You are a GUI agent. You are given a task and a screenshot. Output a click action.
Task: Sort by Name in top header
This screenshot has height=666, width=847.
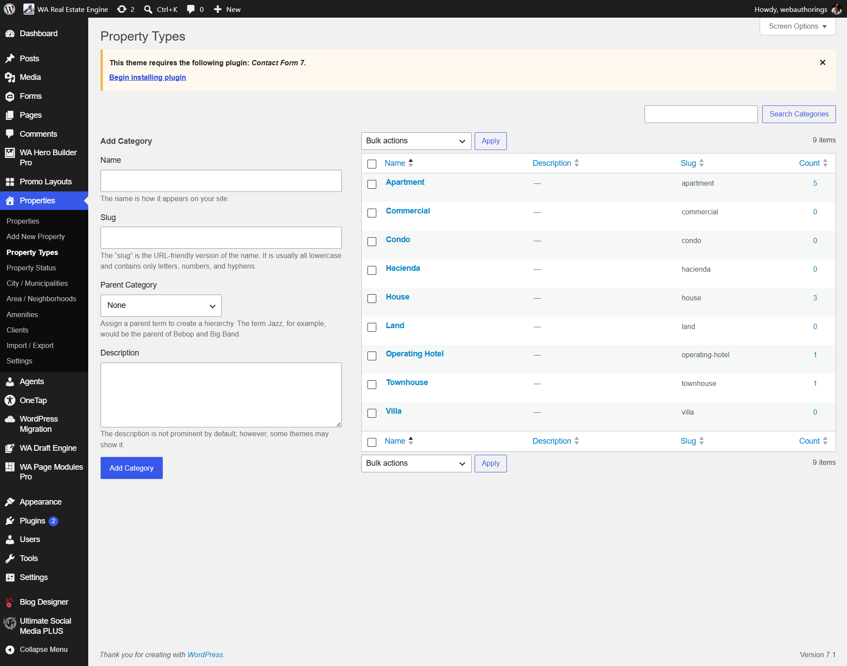click(x=399, y=163)
